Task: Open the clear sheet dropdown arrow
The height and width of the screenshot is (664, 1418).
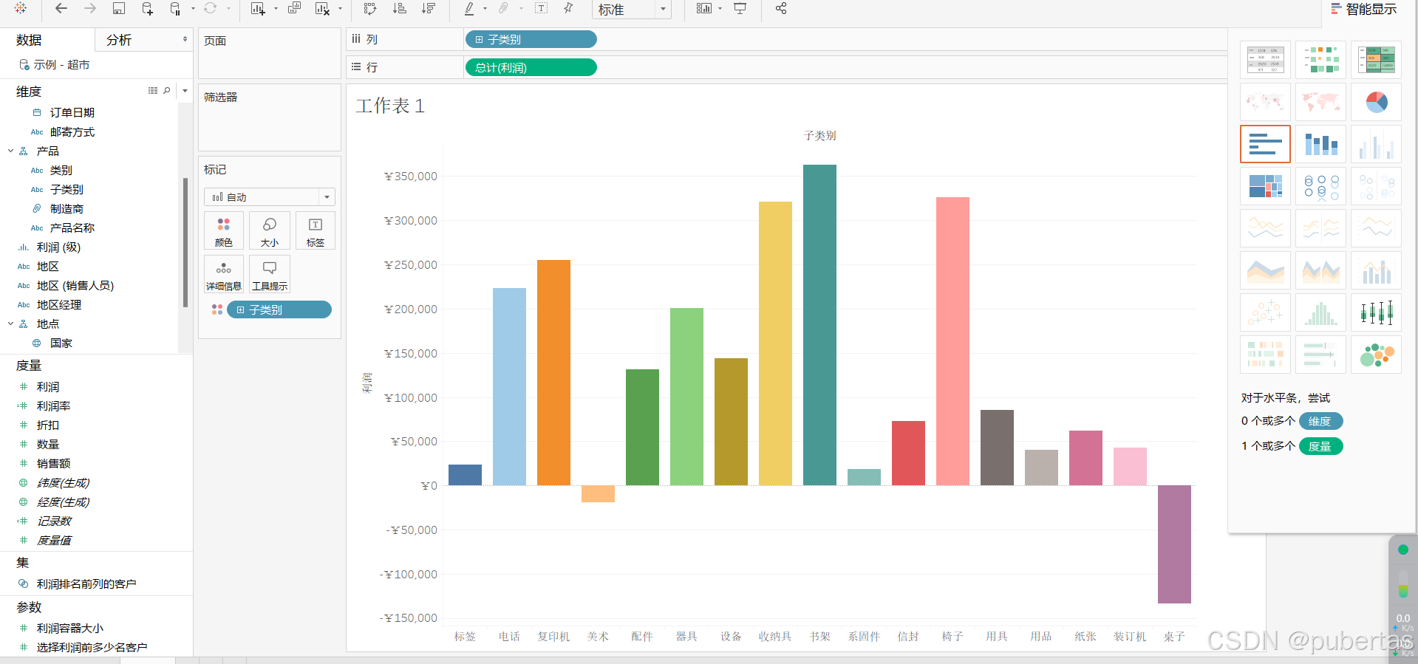Action: click(340, 9)
